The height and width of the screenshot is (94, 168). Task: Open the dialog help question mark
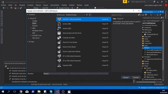tap(133, 11)
